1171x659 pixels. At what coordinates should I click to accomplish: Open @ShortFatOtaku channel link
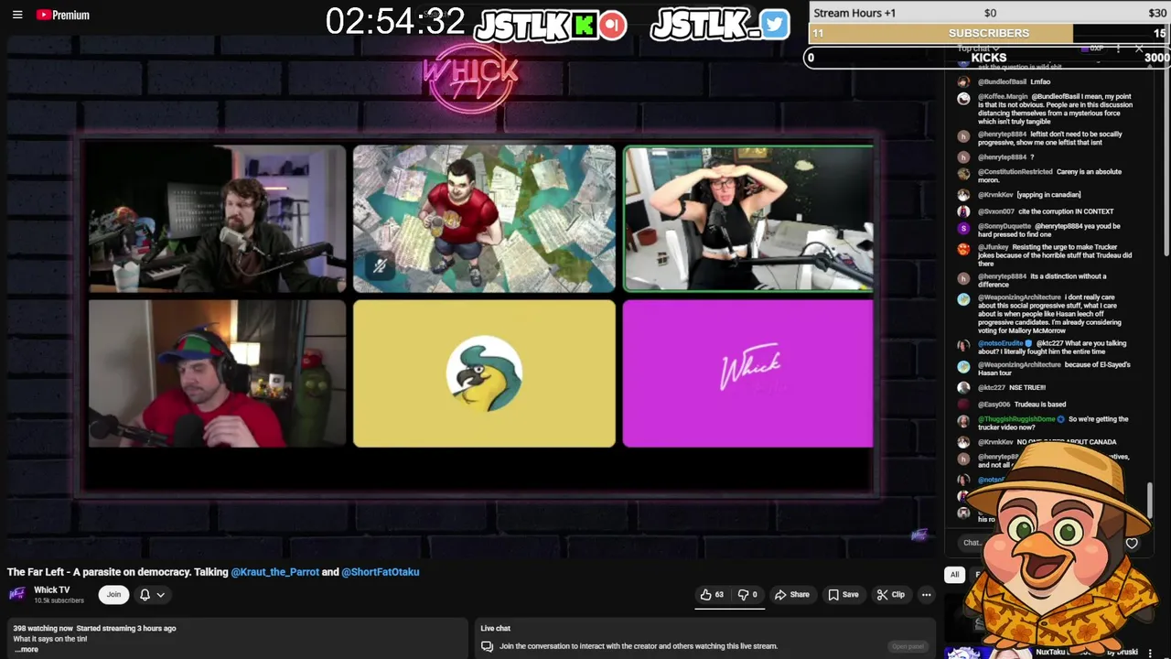[x=381, y=572]
